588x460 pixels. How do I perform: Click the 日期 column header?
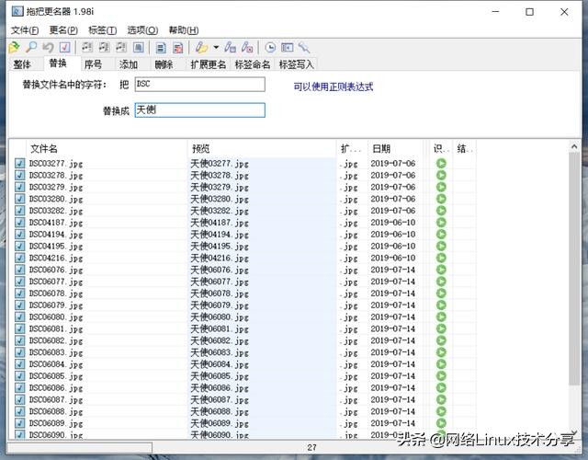[x=395, y=149]
